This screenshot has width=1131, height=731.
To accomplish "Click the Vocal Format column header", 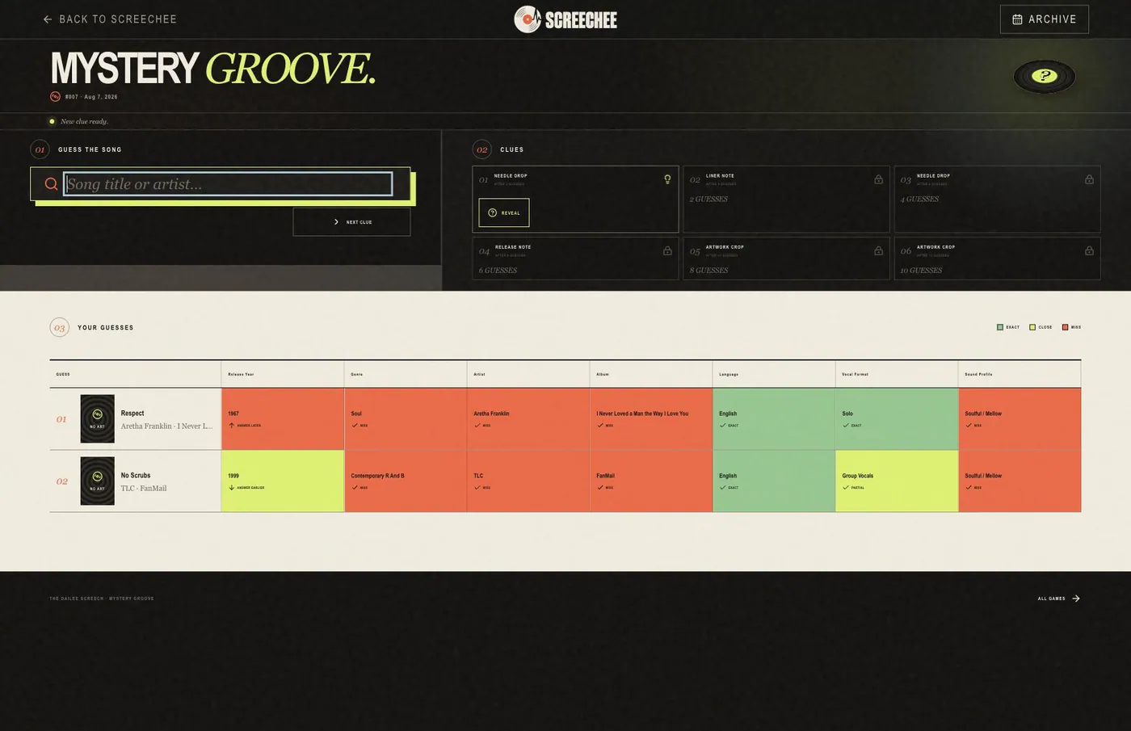I will 897,374.
